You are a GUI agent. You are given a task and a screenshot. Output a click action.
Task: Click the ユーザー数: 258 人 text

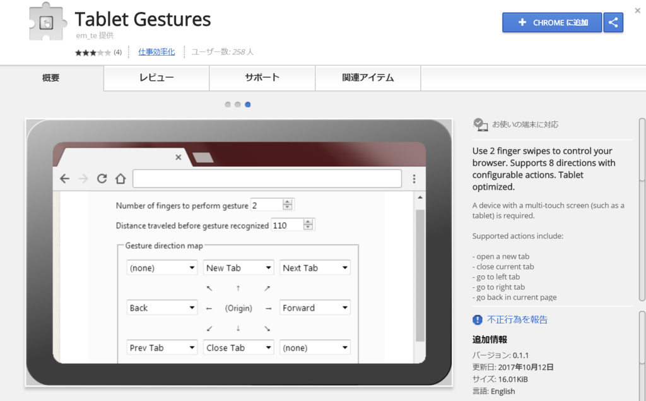coord(223,52)
